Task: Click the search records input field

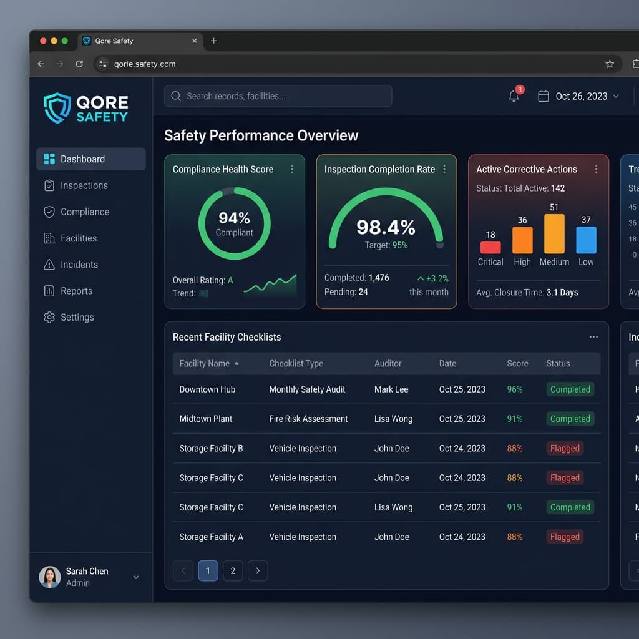Action: (x=278, y=96)
